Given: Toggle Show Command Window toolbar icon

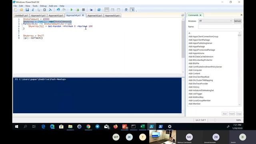Looking at the screenshot, I should pos(126,10).
